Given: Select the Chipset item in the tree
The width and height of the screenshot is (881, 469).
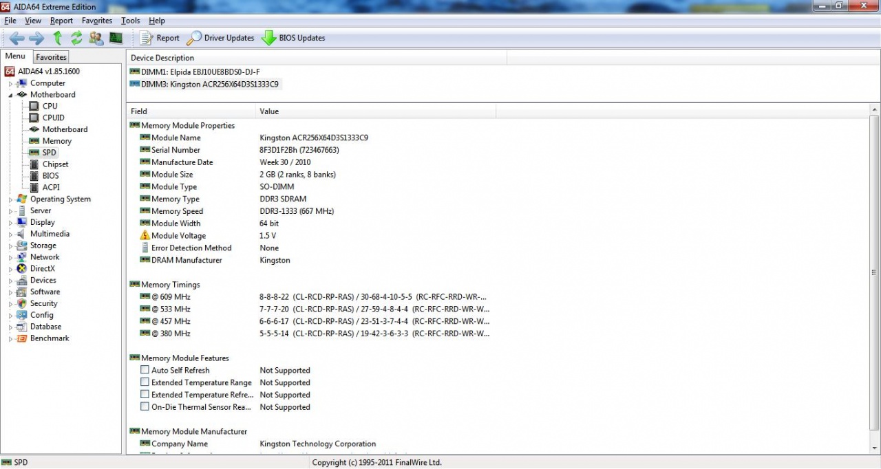Looking at the screenshot, I should pos(50,164).
